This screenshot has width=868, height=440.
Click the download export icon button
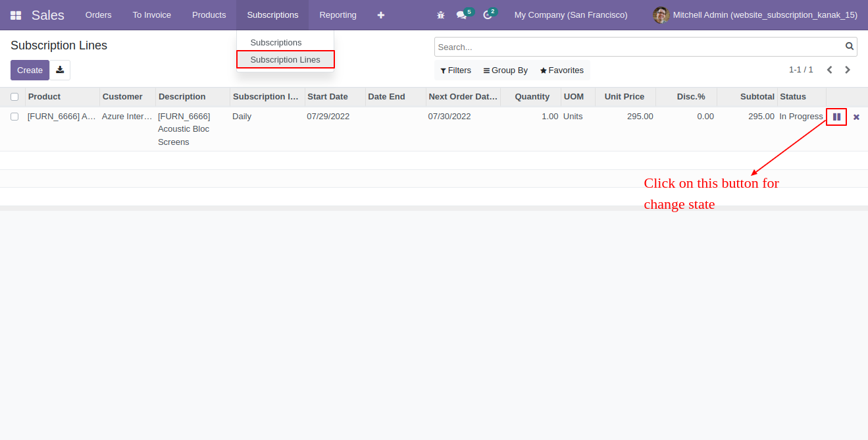[x=60, y=70]
